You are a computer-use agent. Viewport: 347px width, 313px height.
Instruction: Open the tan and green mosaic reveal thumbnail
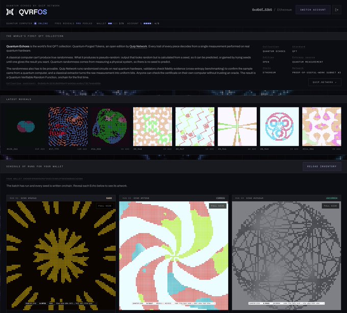(153, 127)
